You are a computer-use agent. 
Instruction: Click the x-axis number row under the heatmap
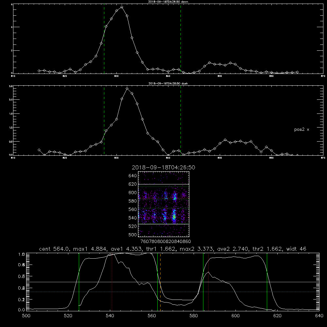tap(165, 241)
